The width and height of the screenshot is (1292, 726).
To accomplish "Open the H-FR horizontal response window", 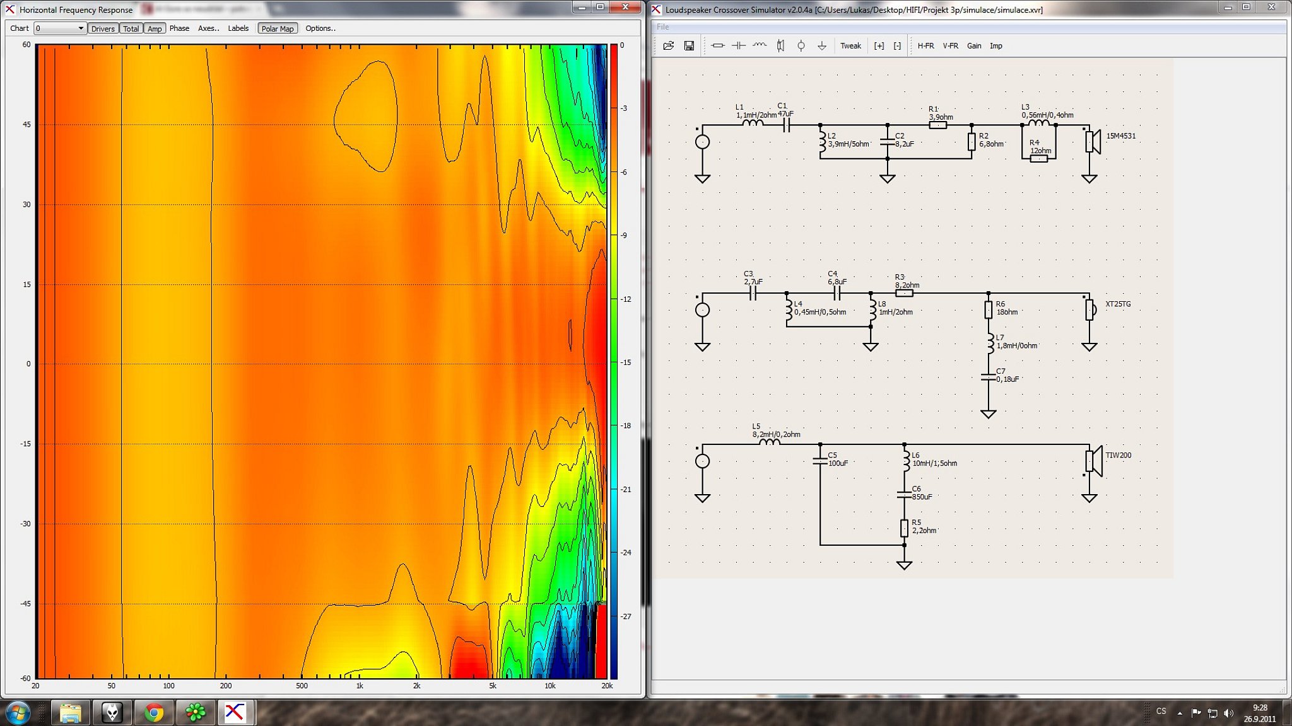I will pyautogui.click(x=925, y=46).
